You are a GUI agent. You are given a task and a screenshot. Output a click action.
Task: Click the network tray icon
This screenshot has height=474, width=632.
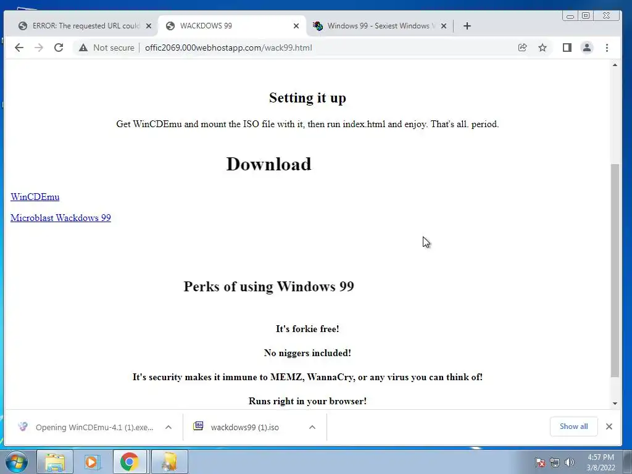555,462
